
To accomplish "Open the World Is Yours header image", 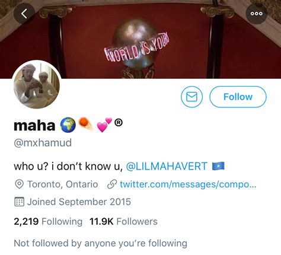I will coord(140,39).
